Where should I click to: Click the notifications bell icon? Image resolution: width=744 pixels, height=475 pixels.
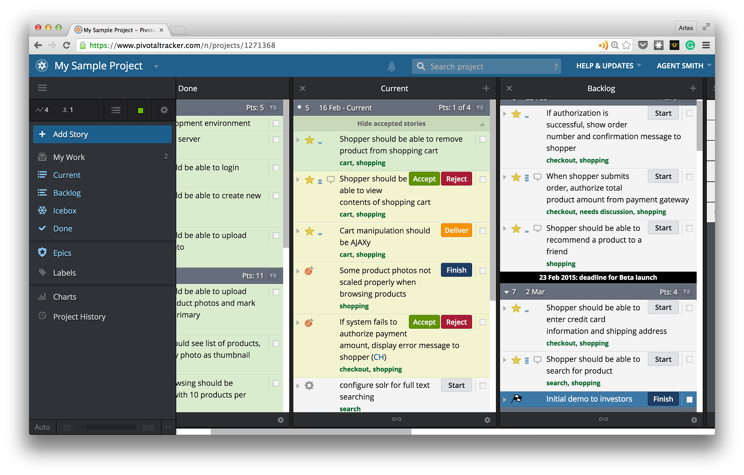tap(391, 67)
